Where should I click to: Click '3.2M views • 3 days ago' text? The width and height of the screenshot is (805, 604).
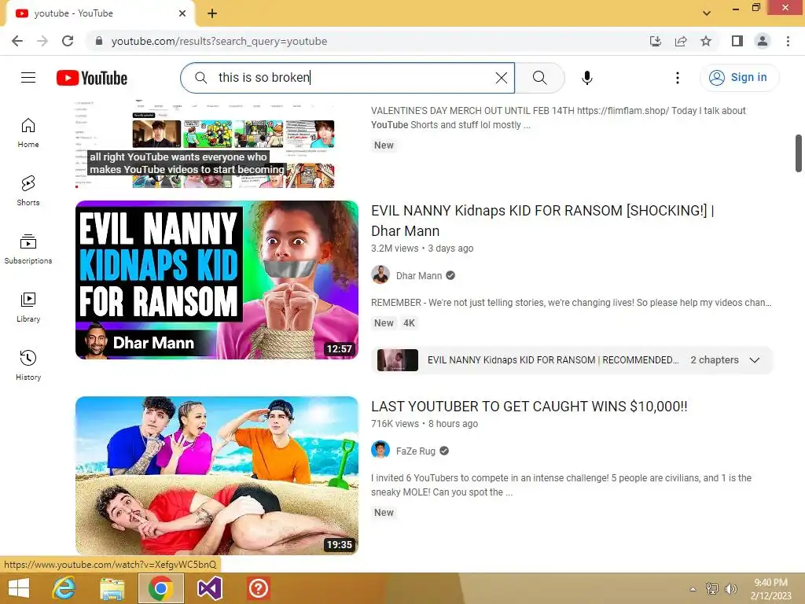(x=422, y=249)
